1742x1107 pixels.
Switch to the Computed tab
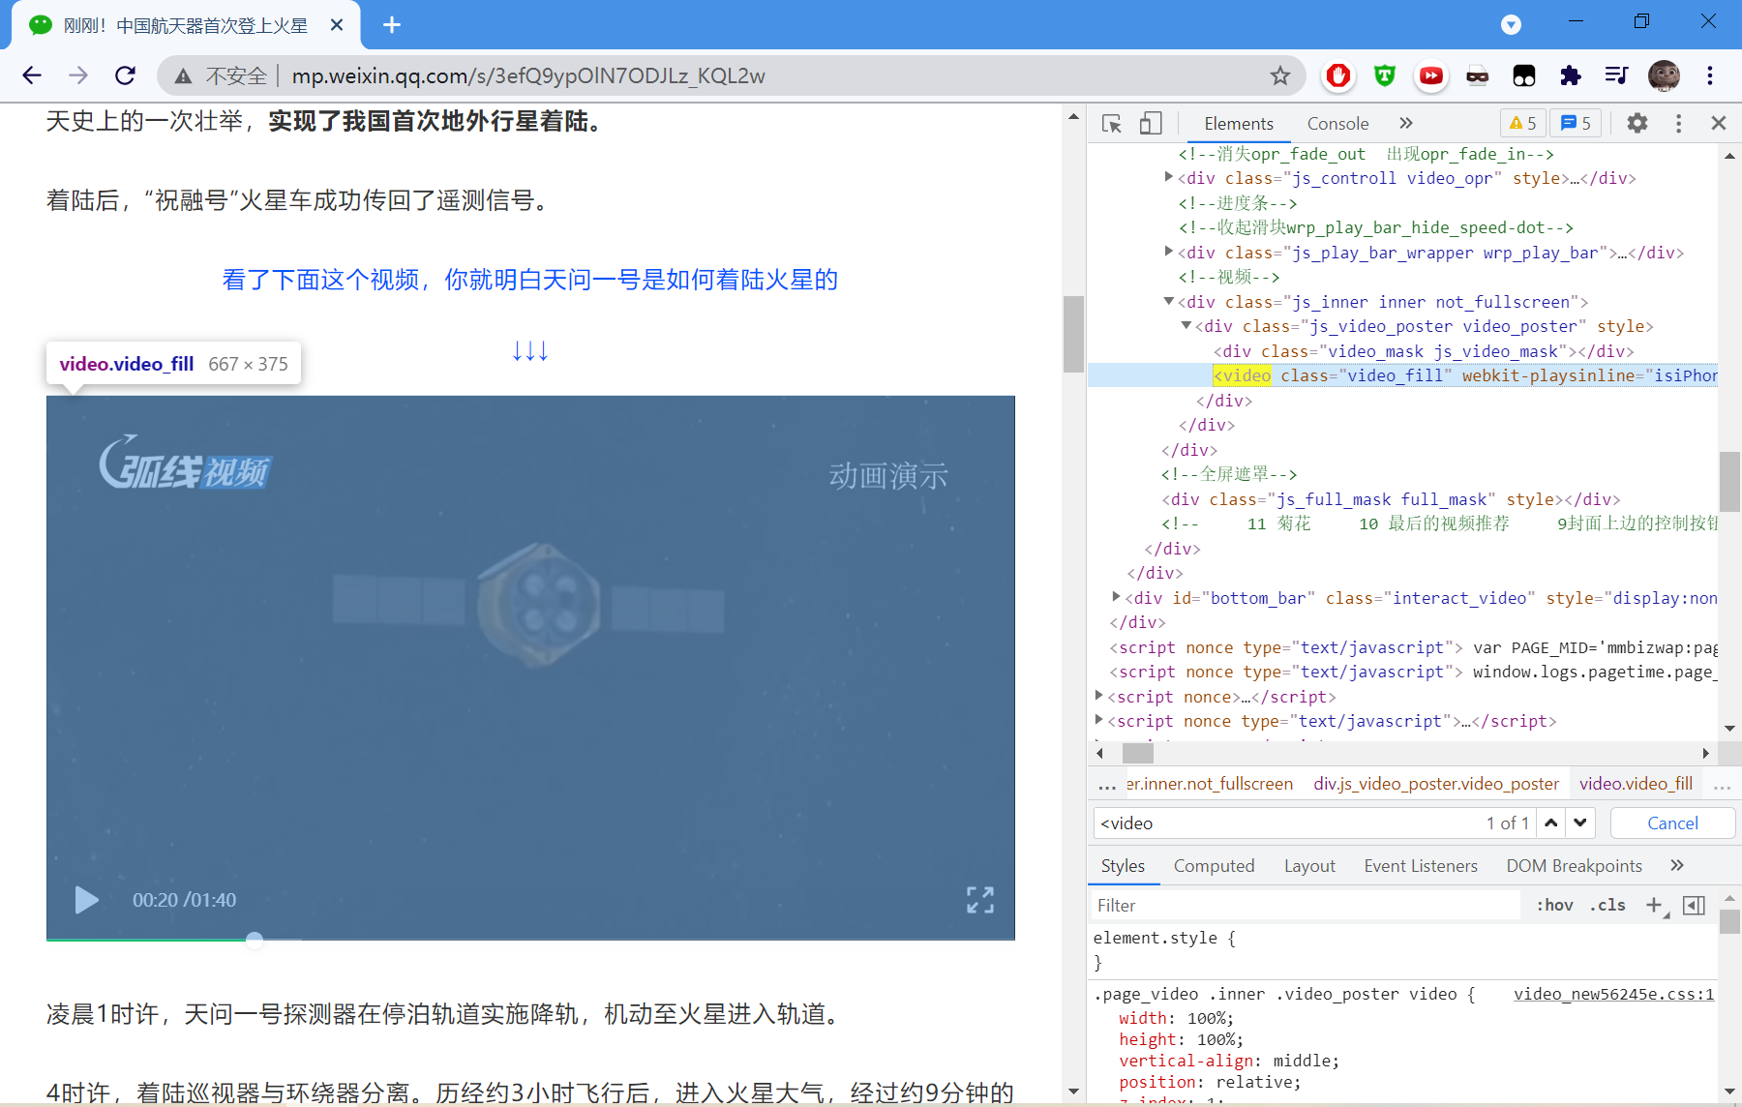pyautogui.click(x=1214, y=866)
